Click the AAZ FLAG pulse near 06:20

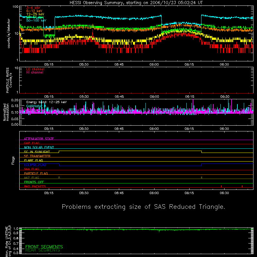click(201, 178)
